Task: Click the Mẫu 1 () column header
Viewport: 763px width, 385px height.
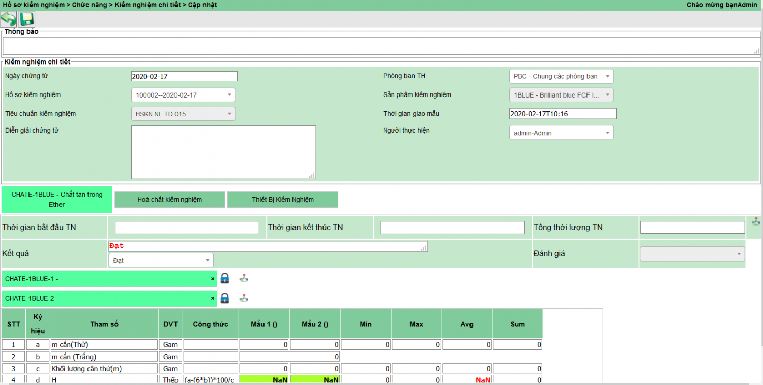Action: [x=264, y=324]
